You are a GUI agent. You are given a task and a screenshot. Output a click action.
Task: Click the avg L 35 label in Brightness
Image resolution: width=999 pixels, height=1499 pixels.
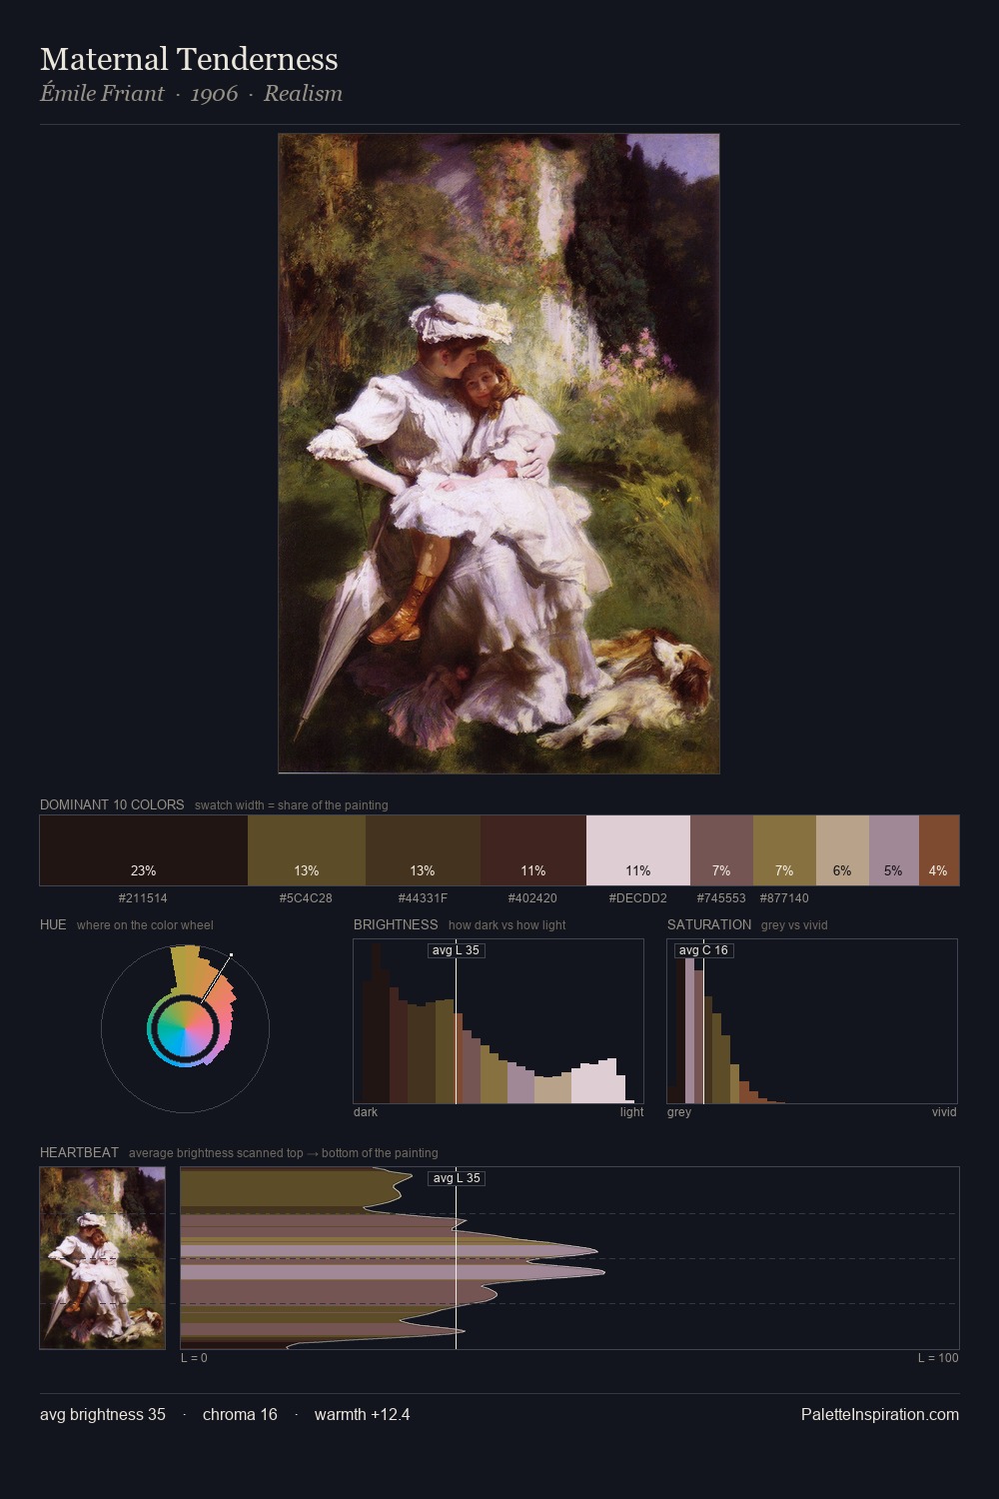point(457,950)
